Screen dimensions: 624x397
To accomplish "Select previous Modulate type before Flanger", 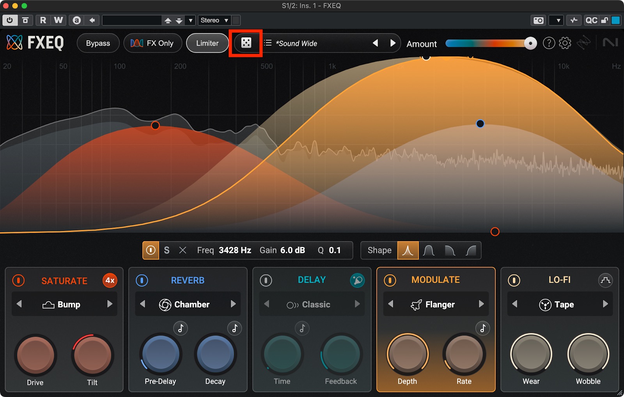I will [391, 304].
